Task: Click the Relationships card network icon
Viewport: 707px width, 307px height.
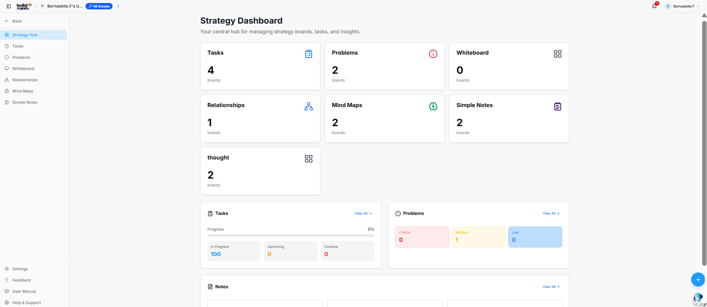Action: tap(309, 106)
